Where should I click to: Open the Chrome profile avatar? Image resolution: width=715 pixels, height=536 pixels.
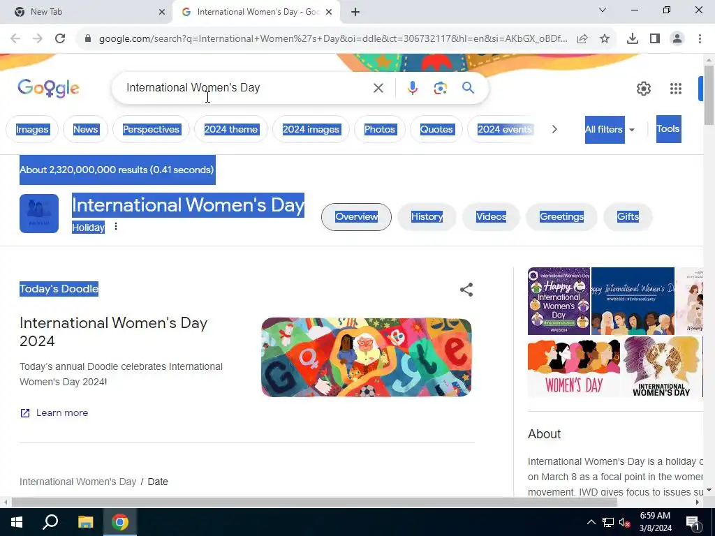677,39
